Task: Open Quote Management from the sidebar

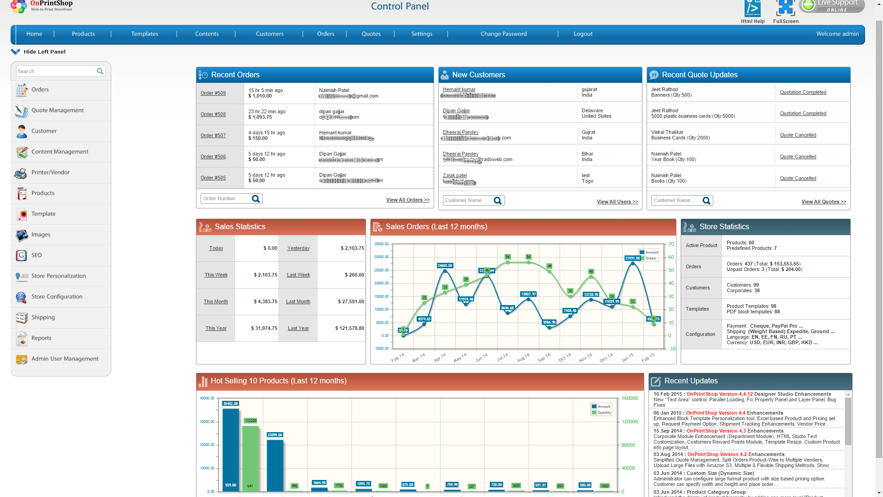Action: 57,110
